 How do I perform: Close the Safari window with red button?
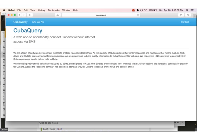pyautogui.click(x=9, y=15)
